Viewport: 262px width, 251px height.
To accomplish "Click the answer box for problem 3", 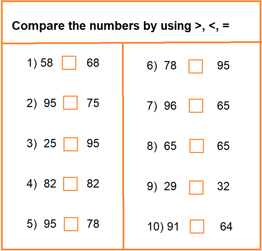I will (71, 144).
